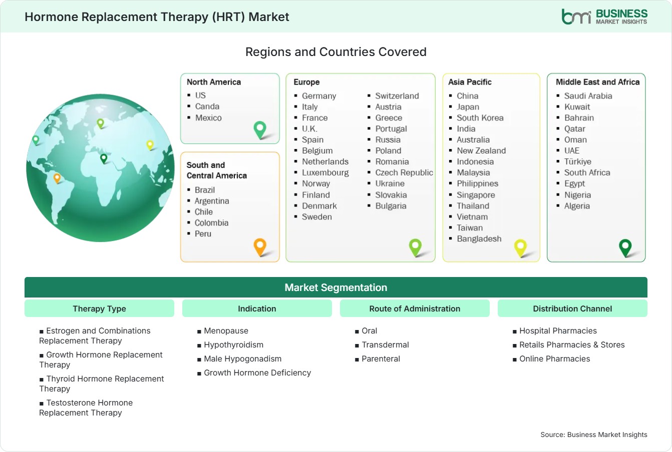Click 'Male Hypogonadism' under Indication

pos(243,359)
